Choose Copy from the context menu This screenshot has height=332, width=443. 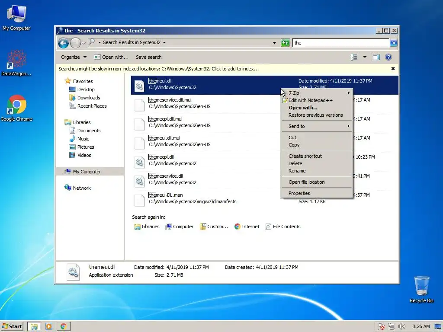click(317, 145)
